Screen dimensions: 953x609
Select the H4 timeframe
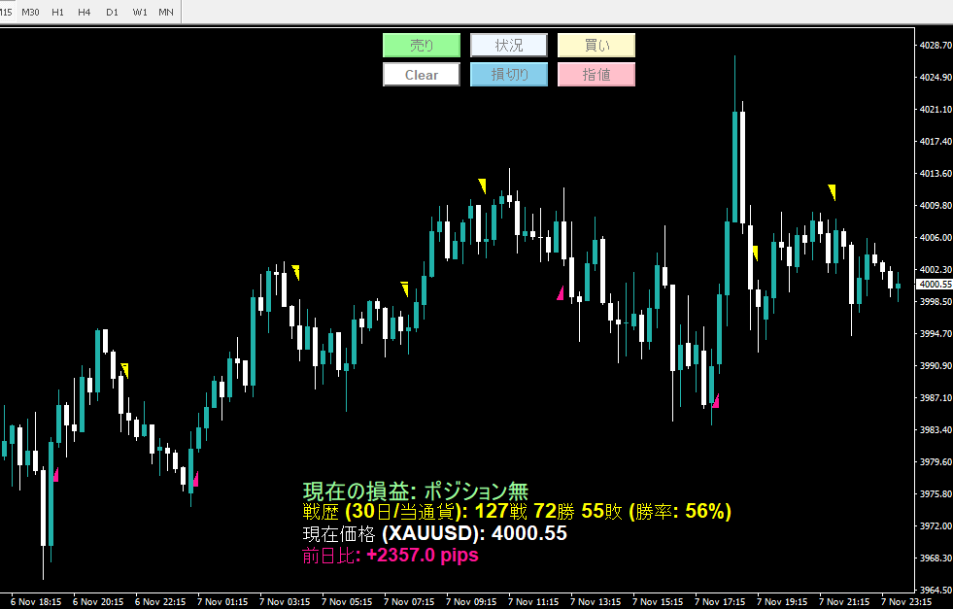click(x=85, y=12)
